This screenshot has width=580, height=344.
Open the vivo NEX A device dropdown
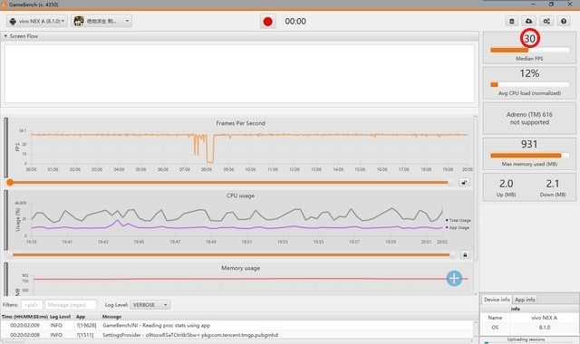tap(37, 21)
